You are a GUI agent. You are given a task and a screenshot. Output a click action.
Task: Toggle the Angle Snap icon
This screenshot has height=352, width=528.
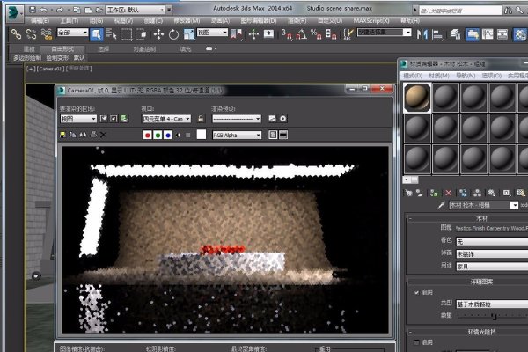click(301, 34)
